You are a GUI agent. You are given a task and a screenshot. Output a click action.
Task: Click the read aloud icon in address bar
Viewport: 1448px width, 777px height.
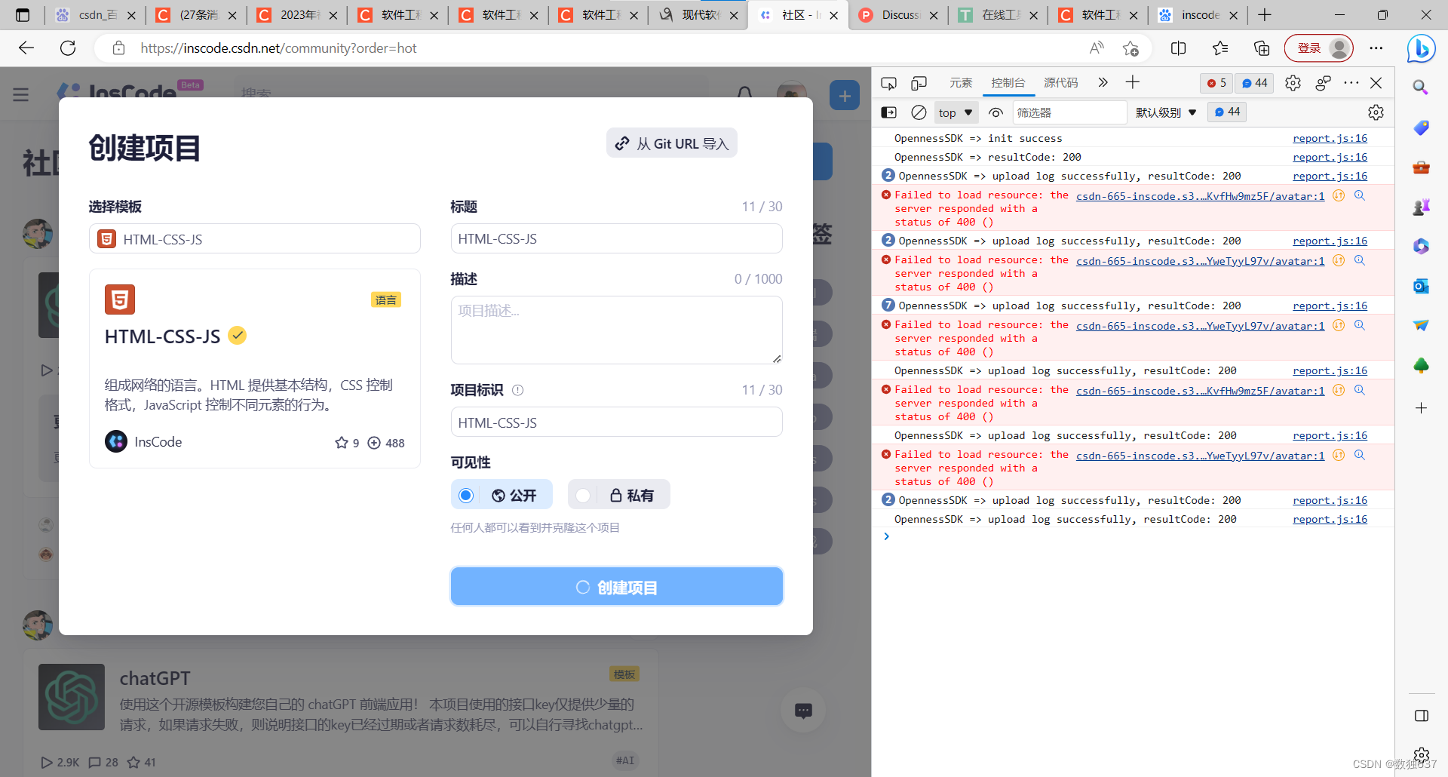tap(1097, 48)
